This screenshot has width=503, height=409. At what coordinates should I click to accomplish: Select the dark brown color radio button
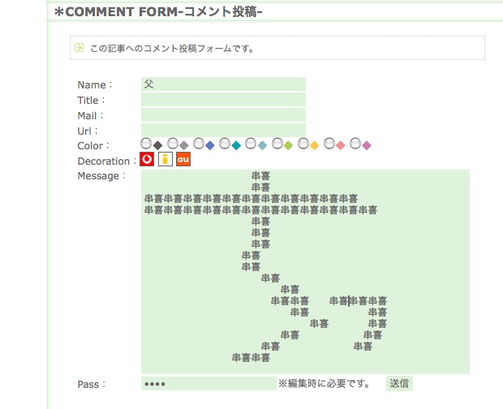[x=146, y=144]
